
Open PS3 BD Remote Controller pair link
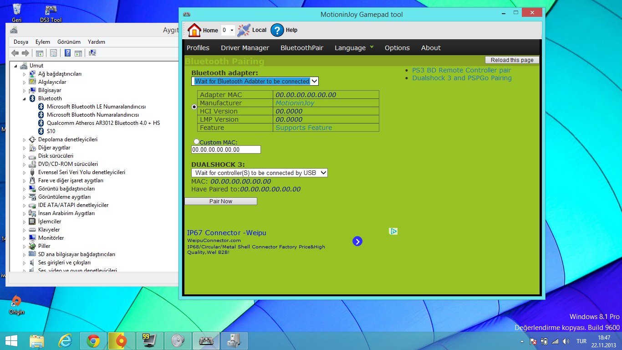click(x=462, y=70)
